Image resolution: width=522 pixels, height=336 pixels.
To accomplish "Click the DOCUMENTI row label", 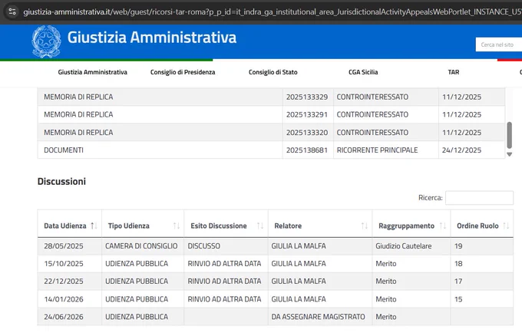I will (x=64, y=150).
